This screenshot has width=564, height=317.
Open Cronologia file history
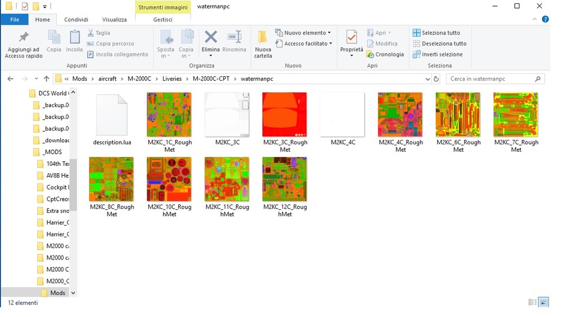[385, 54]
